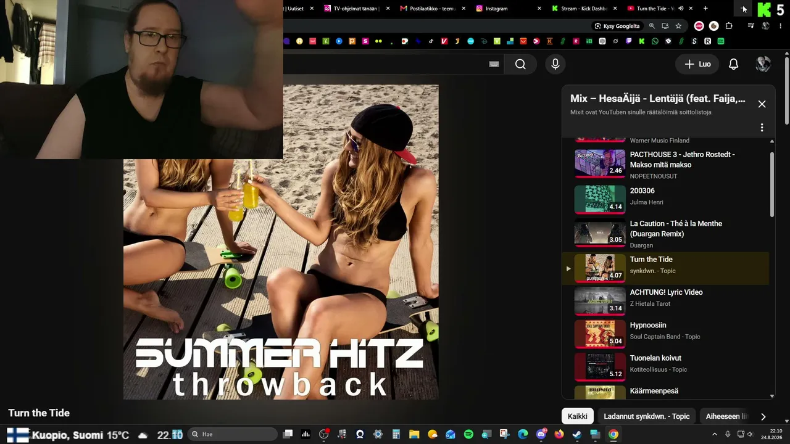Image resolution: width=790 pixels, height=444 pixels.
Task: Click 'Turn the Tide' title in playlist
Action: pos(651,260)
